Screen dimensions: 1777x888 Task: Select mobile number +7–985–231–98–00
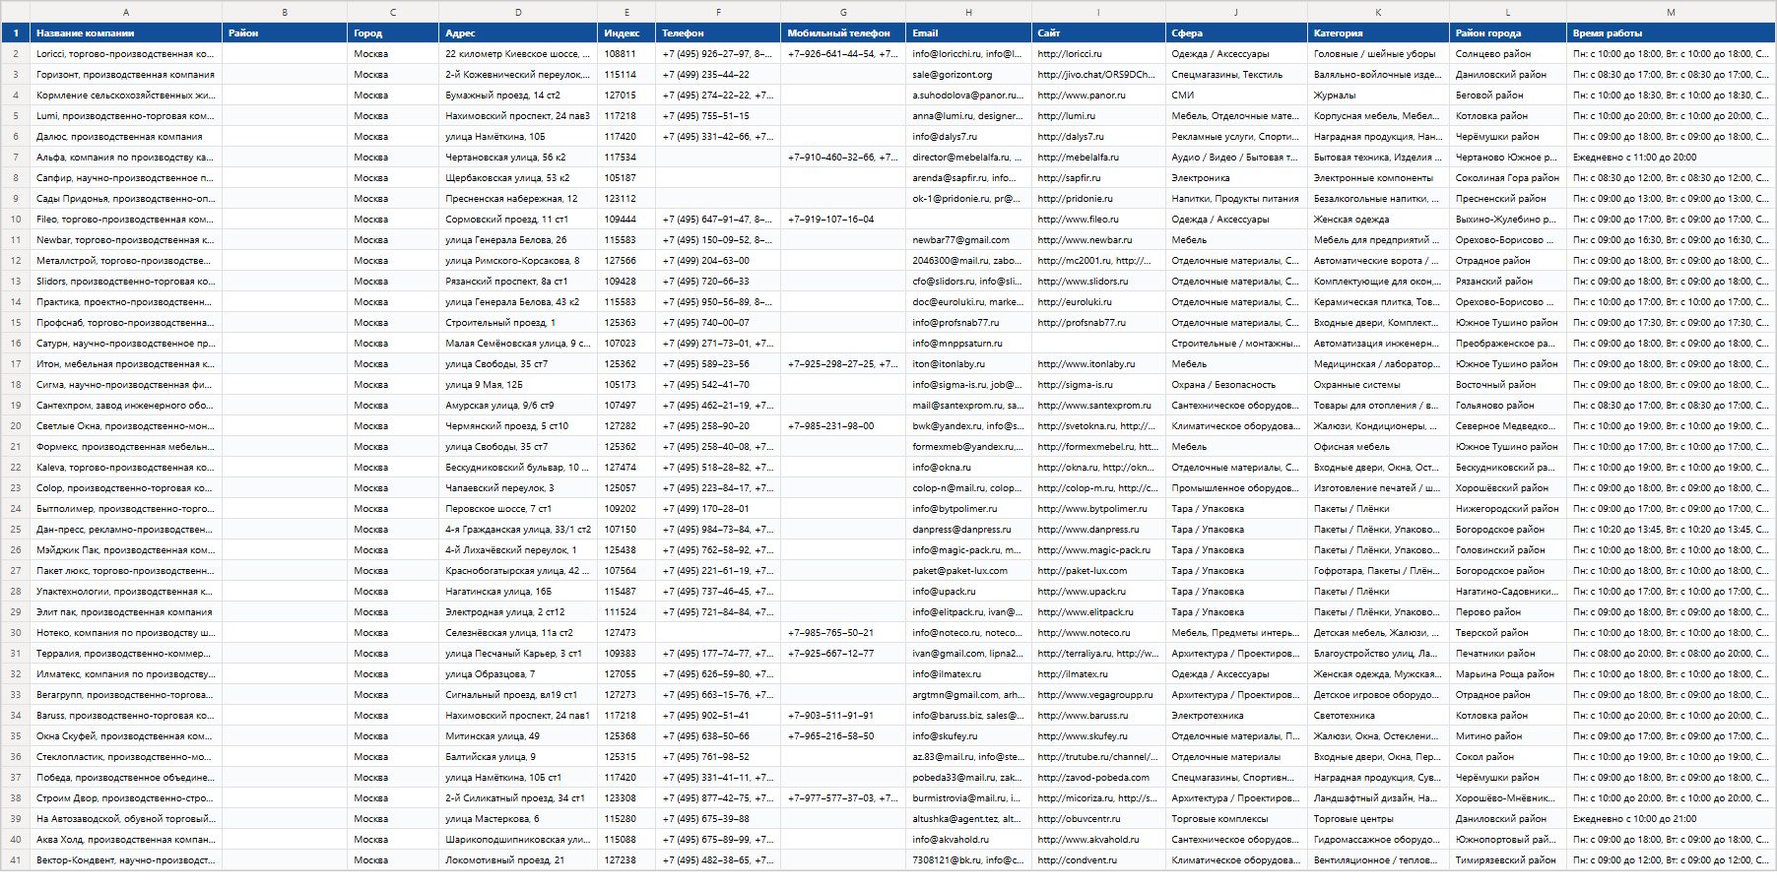tap(843, 426)
